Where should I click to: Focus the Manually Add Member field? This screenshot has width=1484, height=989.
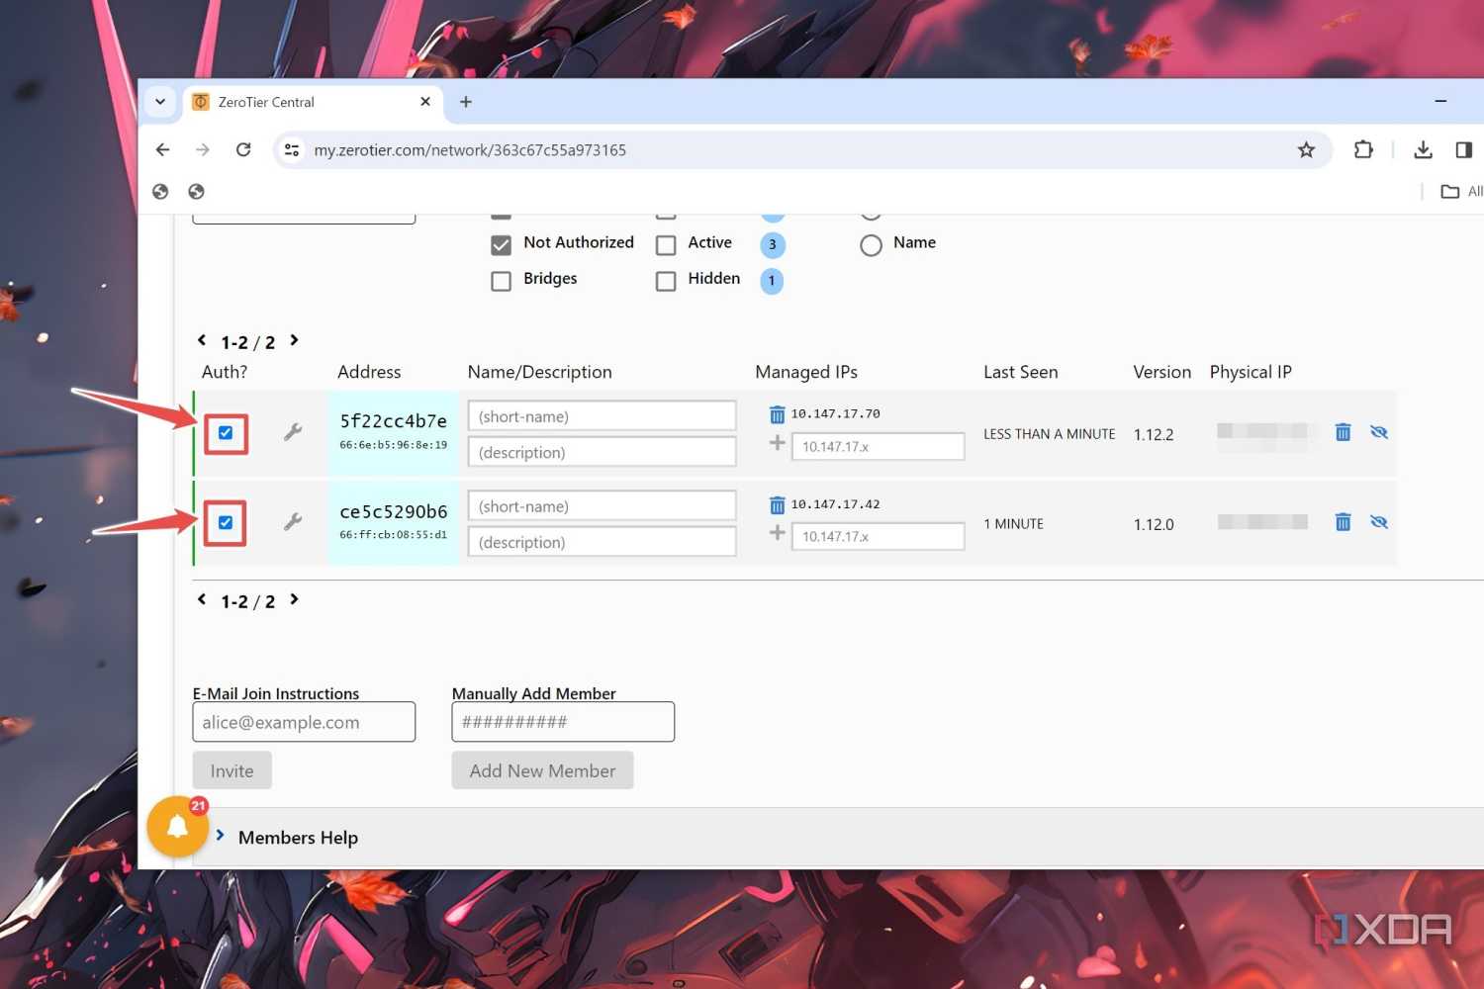tap(563, 722)
